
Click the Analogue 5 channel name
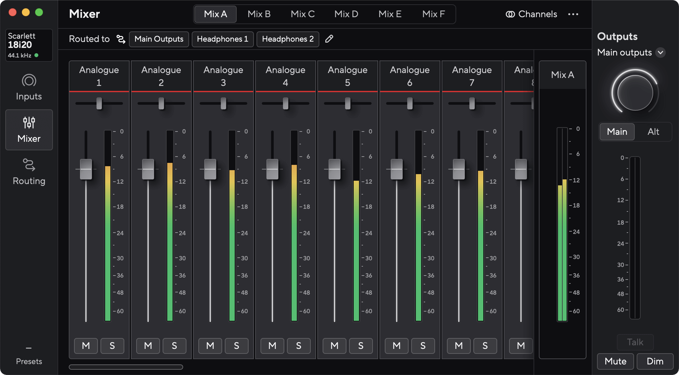pyautogui.click(x=348, y=76)
